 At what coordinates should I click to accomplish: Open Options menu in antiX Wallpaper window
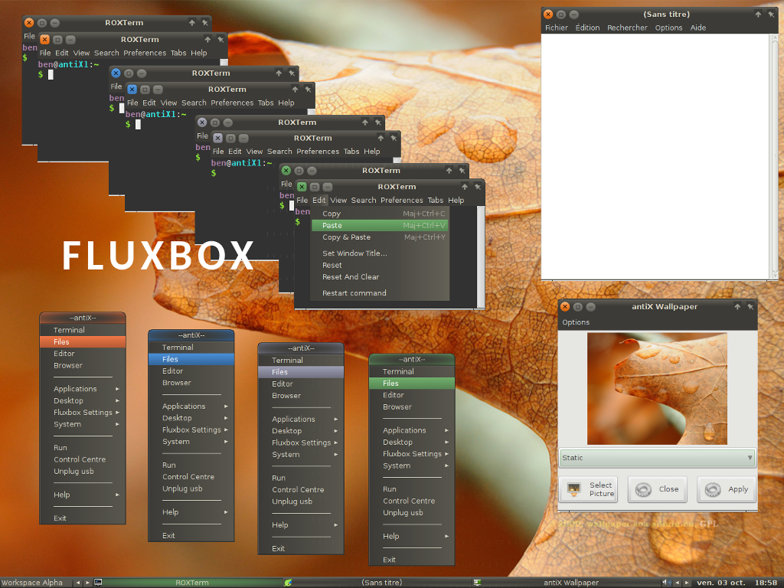coord(576,322)
